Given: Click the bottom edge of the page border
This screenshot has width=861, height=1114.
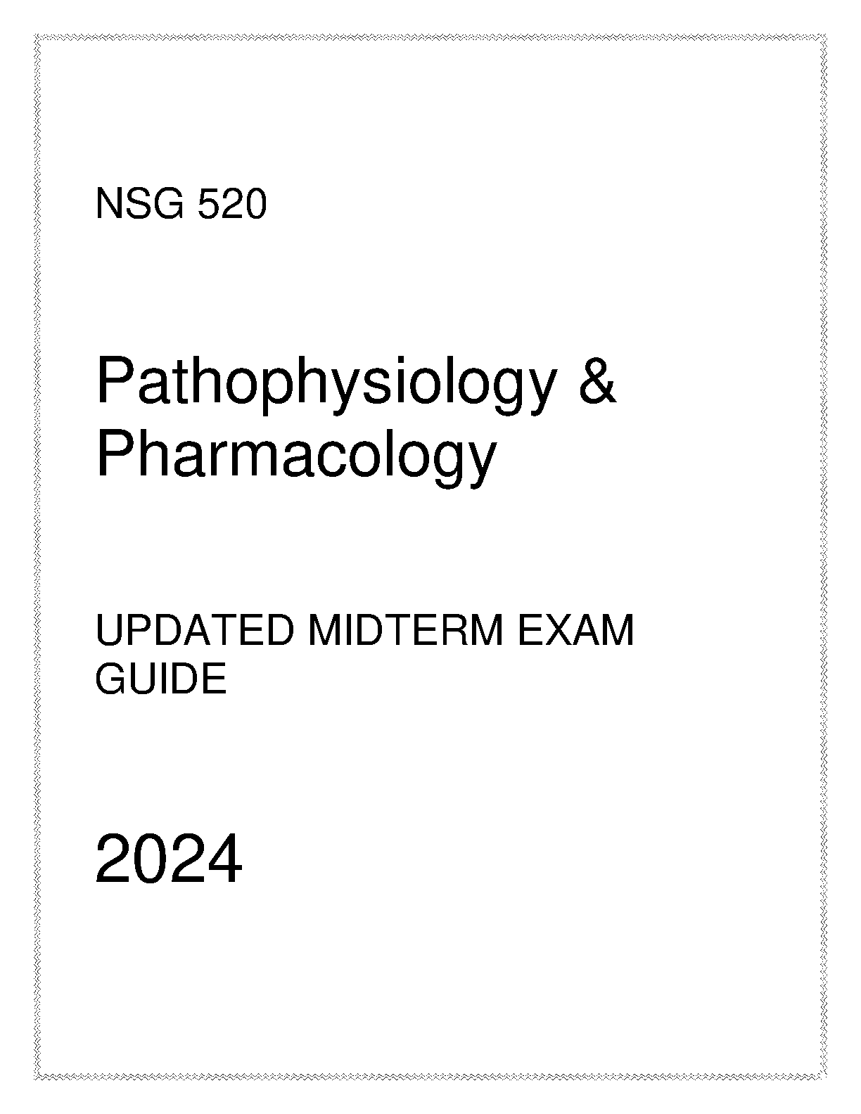Looking at the screenshot, I should (x=431, y=1076).
